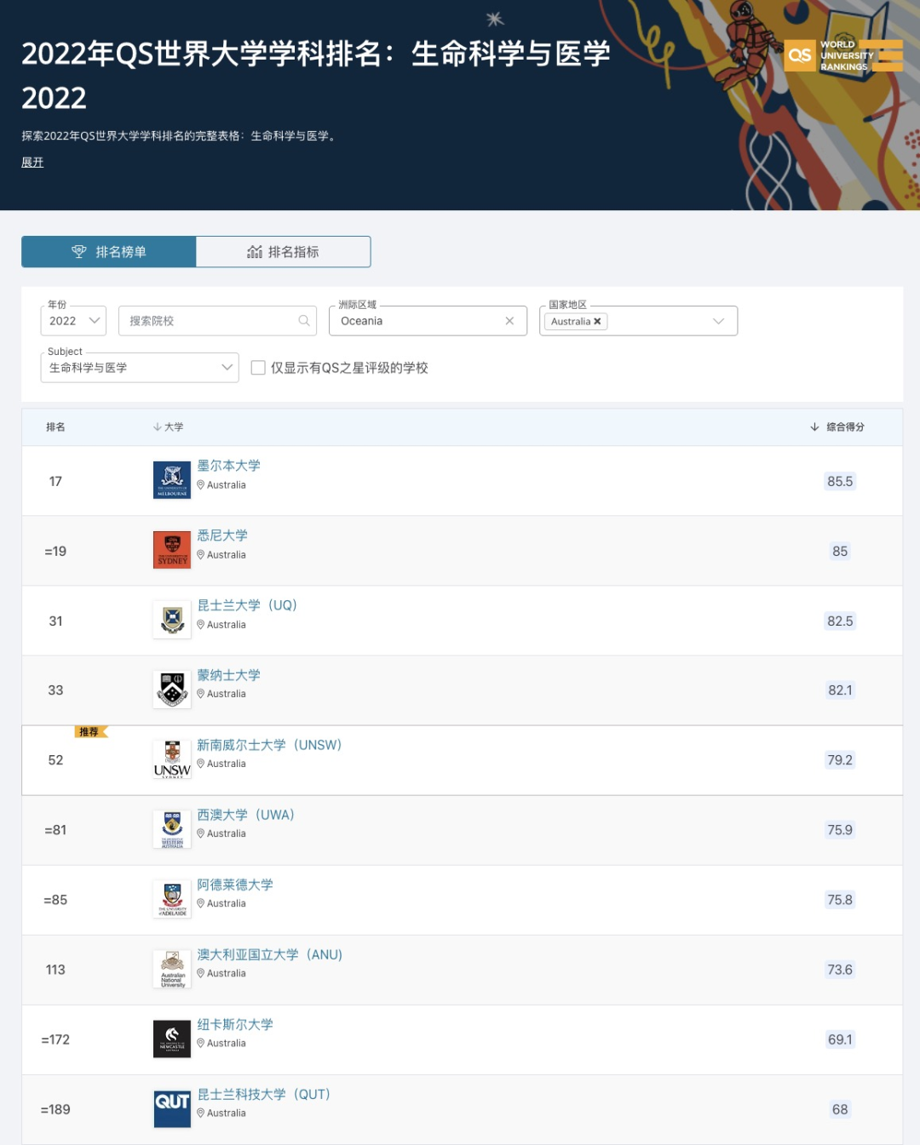Click the sort arrow beside 大学 header
Image resolution: width=920 pixels, height=1145 pixels.
pos(157,427)
